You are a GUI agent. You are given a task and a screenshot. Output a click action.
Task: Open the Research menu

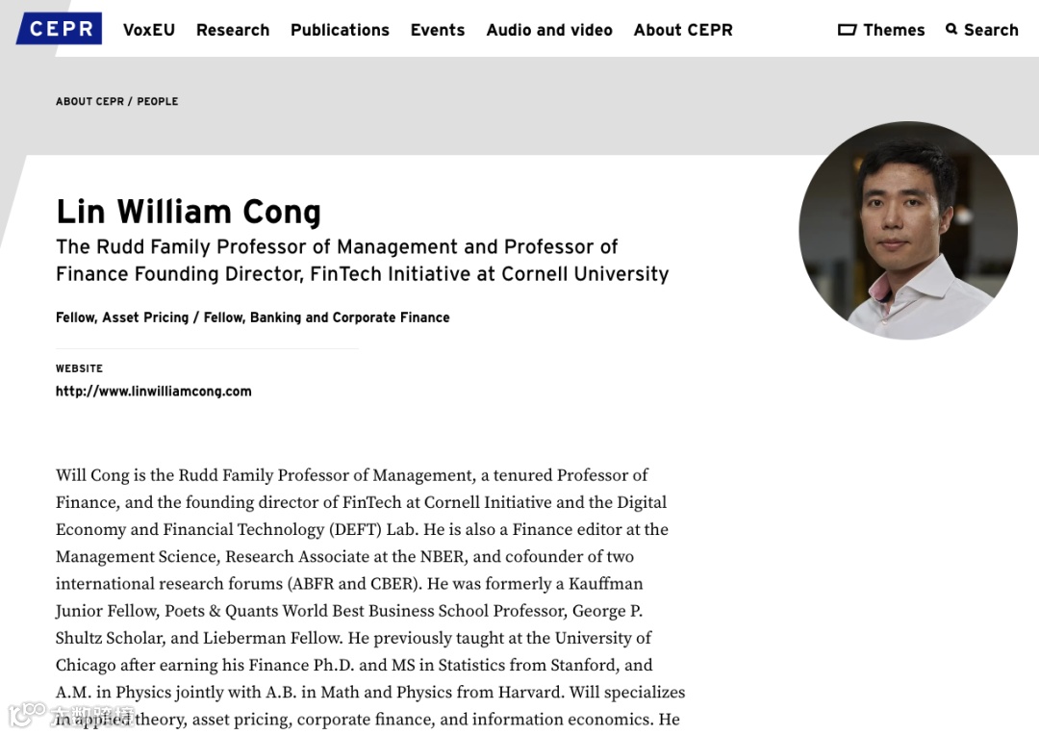click(233, 31)
